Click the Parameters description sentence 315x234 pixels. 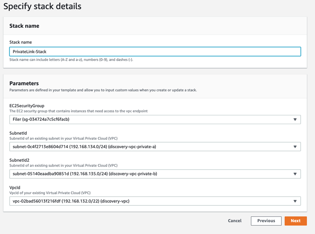pos(103,90)
